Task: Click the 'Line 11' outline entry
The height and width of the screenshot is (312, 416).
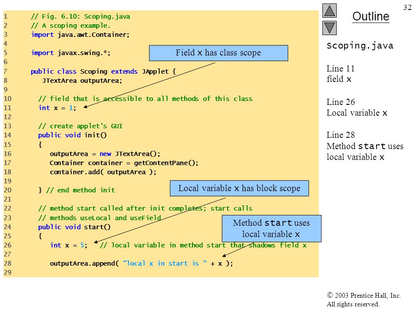Action: pos(341,69)
